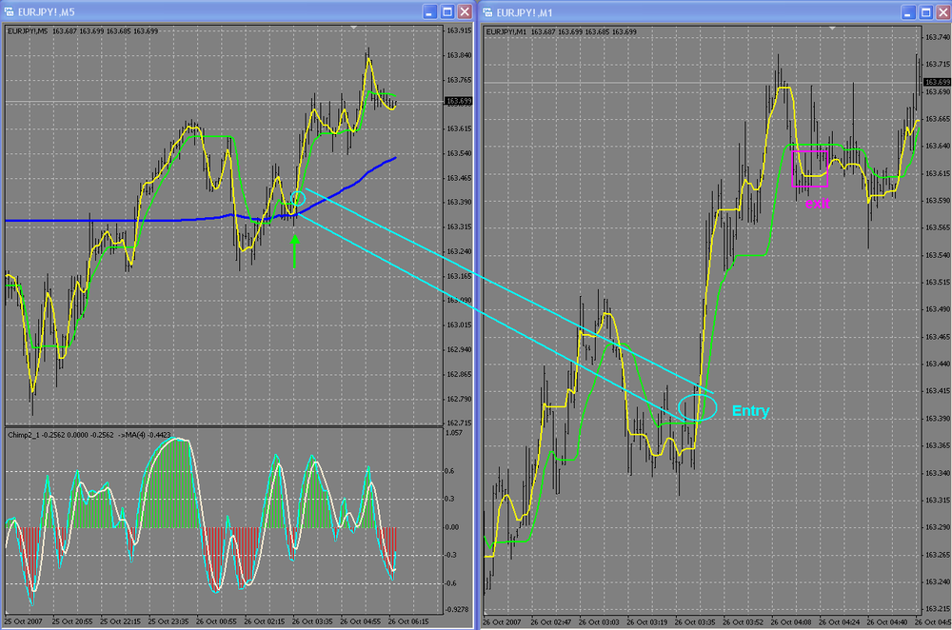Maximize the EURJPY!,M1 chart window
The width and height of the screenshot is (952, 630).
tap(926, 12)
